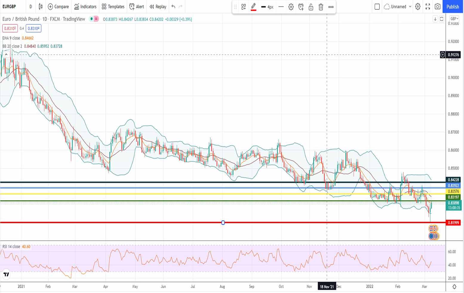Image resolution: width=464 pixels, height=293 pixels.
Task: Open drawing settings gear in floating toolbar
Action: [291, 7]
